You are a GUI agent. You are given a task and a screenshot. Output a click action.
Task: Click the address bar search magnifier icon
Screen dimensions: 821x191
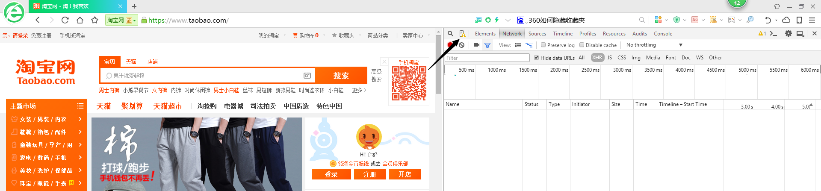pos(642,20)
